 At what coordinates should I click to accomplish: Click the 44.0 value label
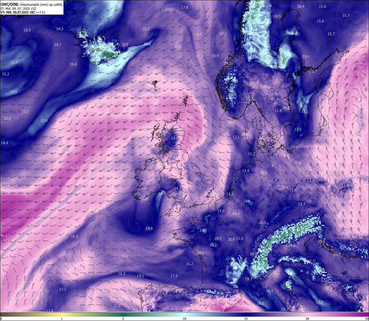point(363,63)
